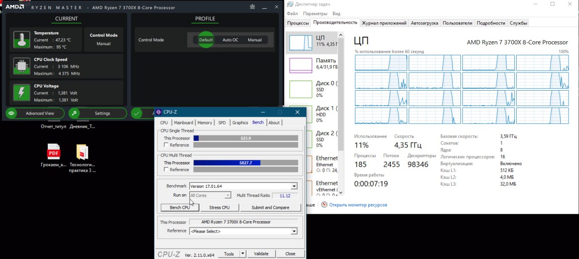Click the Task Manager sidebar scroll down arrow
Image resolution: width=579 pixels, height=259 pixels.
pos(342,193)
